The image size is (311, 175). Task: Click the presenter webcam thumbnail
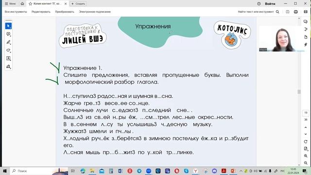coord(282,39)
